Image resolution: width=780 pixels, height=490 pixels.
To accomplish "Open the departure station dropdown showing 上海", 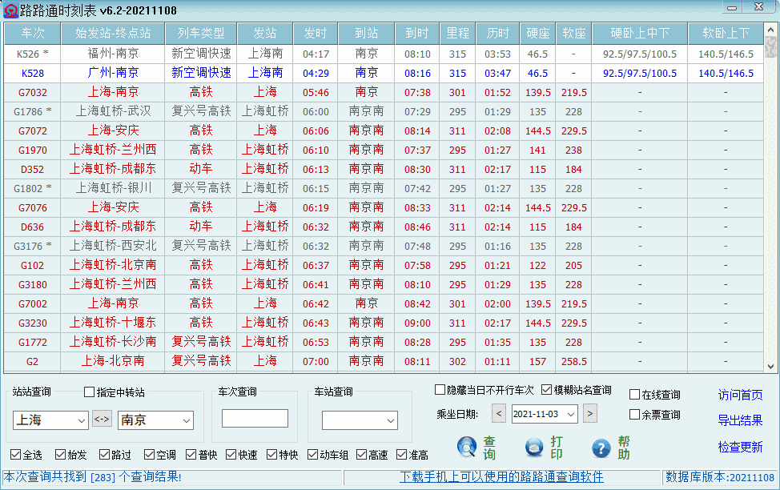I will [x=83, y=420].
